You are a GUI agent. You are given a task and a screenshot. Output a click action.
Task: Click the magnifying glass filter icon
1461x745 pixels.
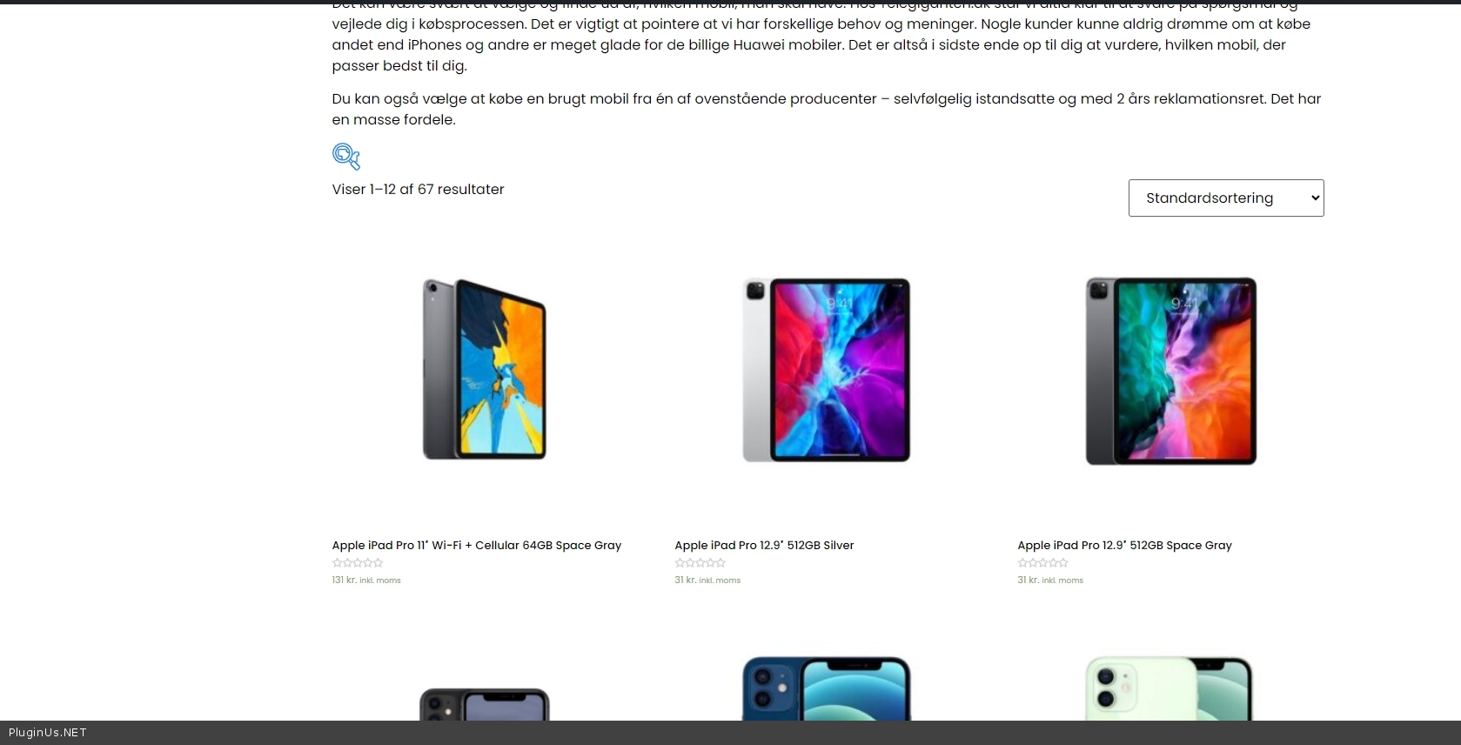click(x=346, y=157)
